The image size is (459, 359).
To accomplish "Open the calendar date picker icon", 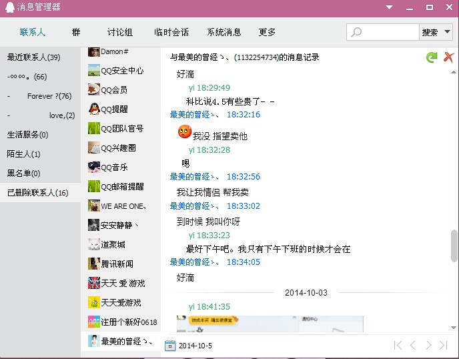I will (170, 346).
